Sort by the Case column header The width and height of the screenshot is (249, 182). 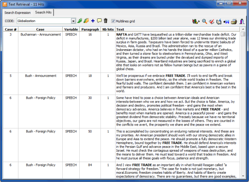click(x=40, y=29)
